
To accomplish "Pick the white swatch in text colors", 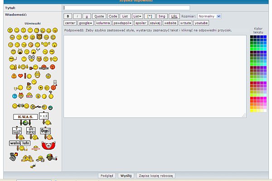I will pos(265,111).
